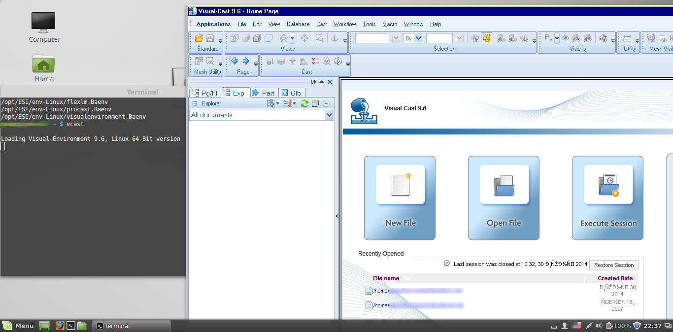Click the four-arrow pan view icon
The height and width of the screenshot is (332, 673).
click(x=304, y=38)
